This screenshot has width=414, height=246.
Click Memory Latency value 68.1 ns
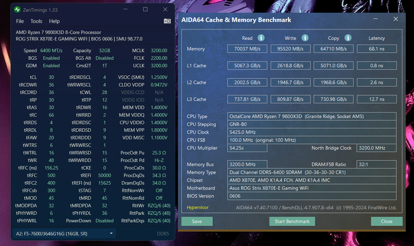377,49
